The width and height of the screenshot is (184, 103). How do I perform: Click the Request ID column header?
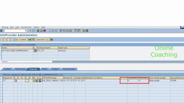[x=8, y=78]
